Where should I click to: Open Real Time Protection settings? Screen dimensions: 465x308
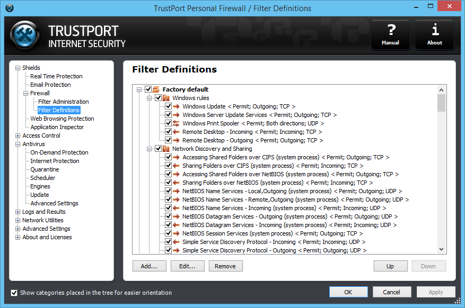click(x=56, y=76)
